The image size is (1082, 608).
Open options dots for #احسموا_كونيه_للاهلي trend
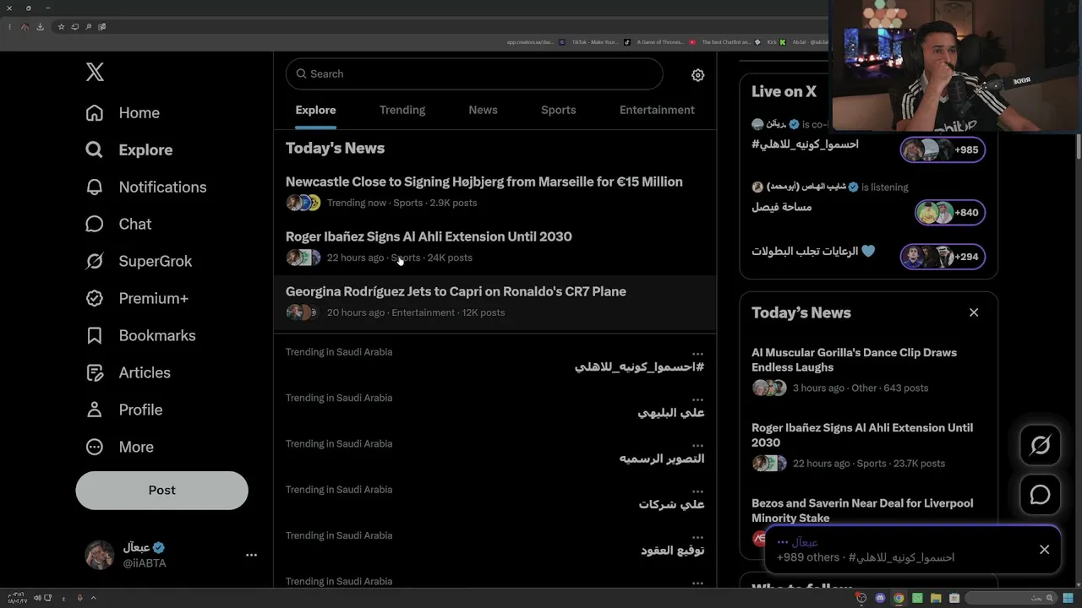point(697,354)
